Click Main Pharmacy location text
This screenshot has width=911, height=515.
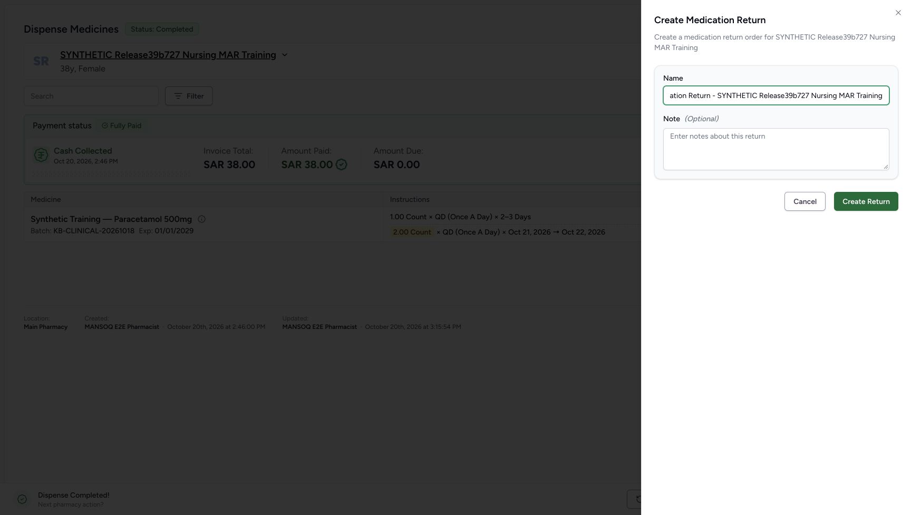click(46, 327)
